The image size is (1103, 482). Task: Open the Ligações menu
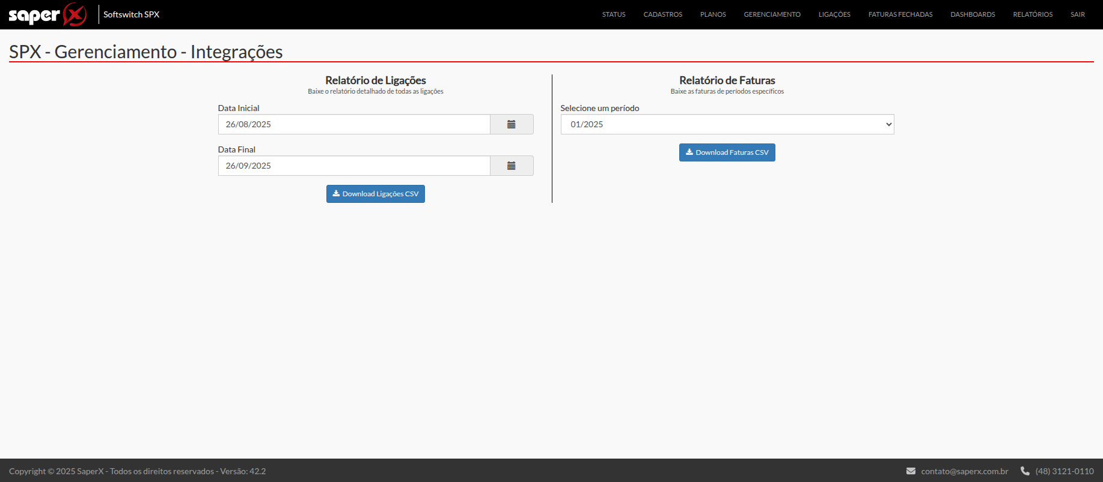834,14
